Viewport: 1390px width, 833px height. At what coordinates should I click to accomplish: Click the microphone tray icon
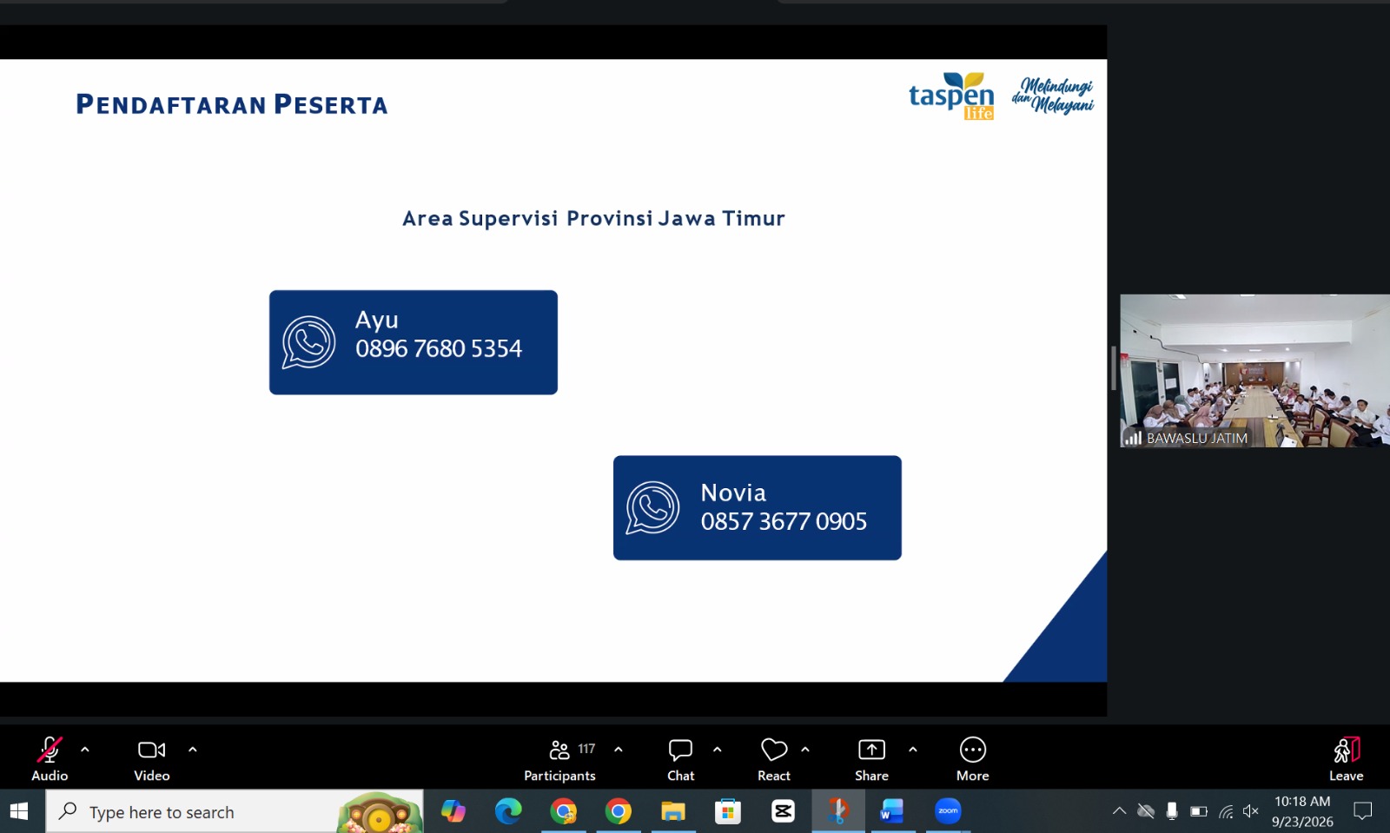(1172, 811)
